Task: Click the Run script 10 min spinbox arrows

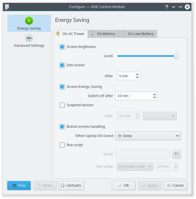Action: pos(176,166)
